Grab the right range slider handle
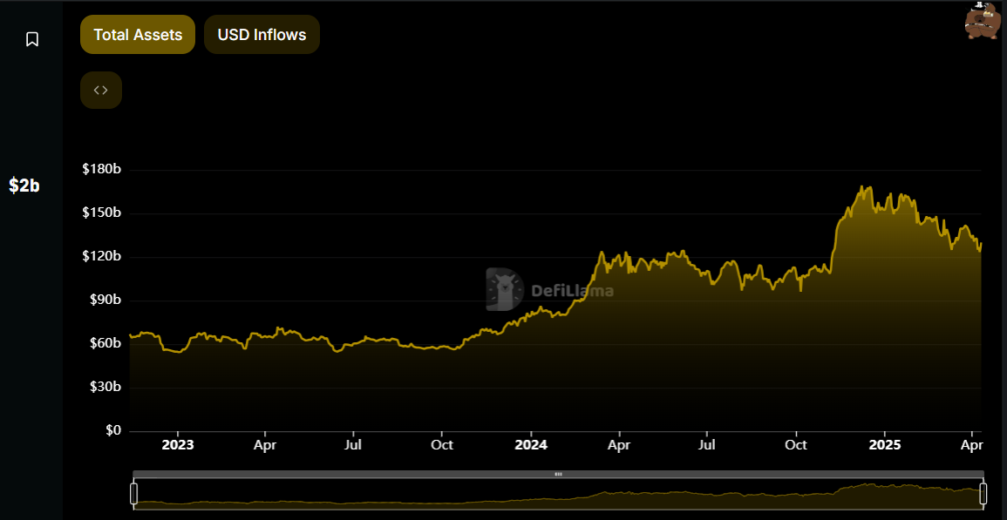The height and width of the screenshot is (520, 1007). click(983, 494)
